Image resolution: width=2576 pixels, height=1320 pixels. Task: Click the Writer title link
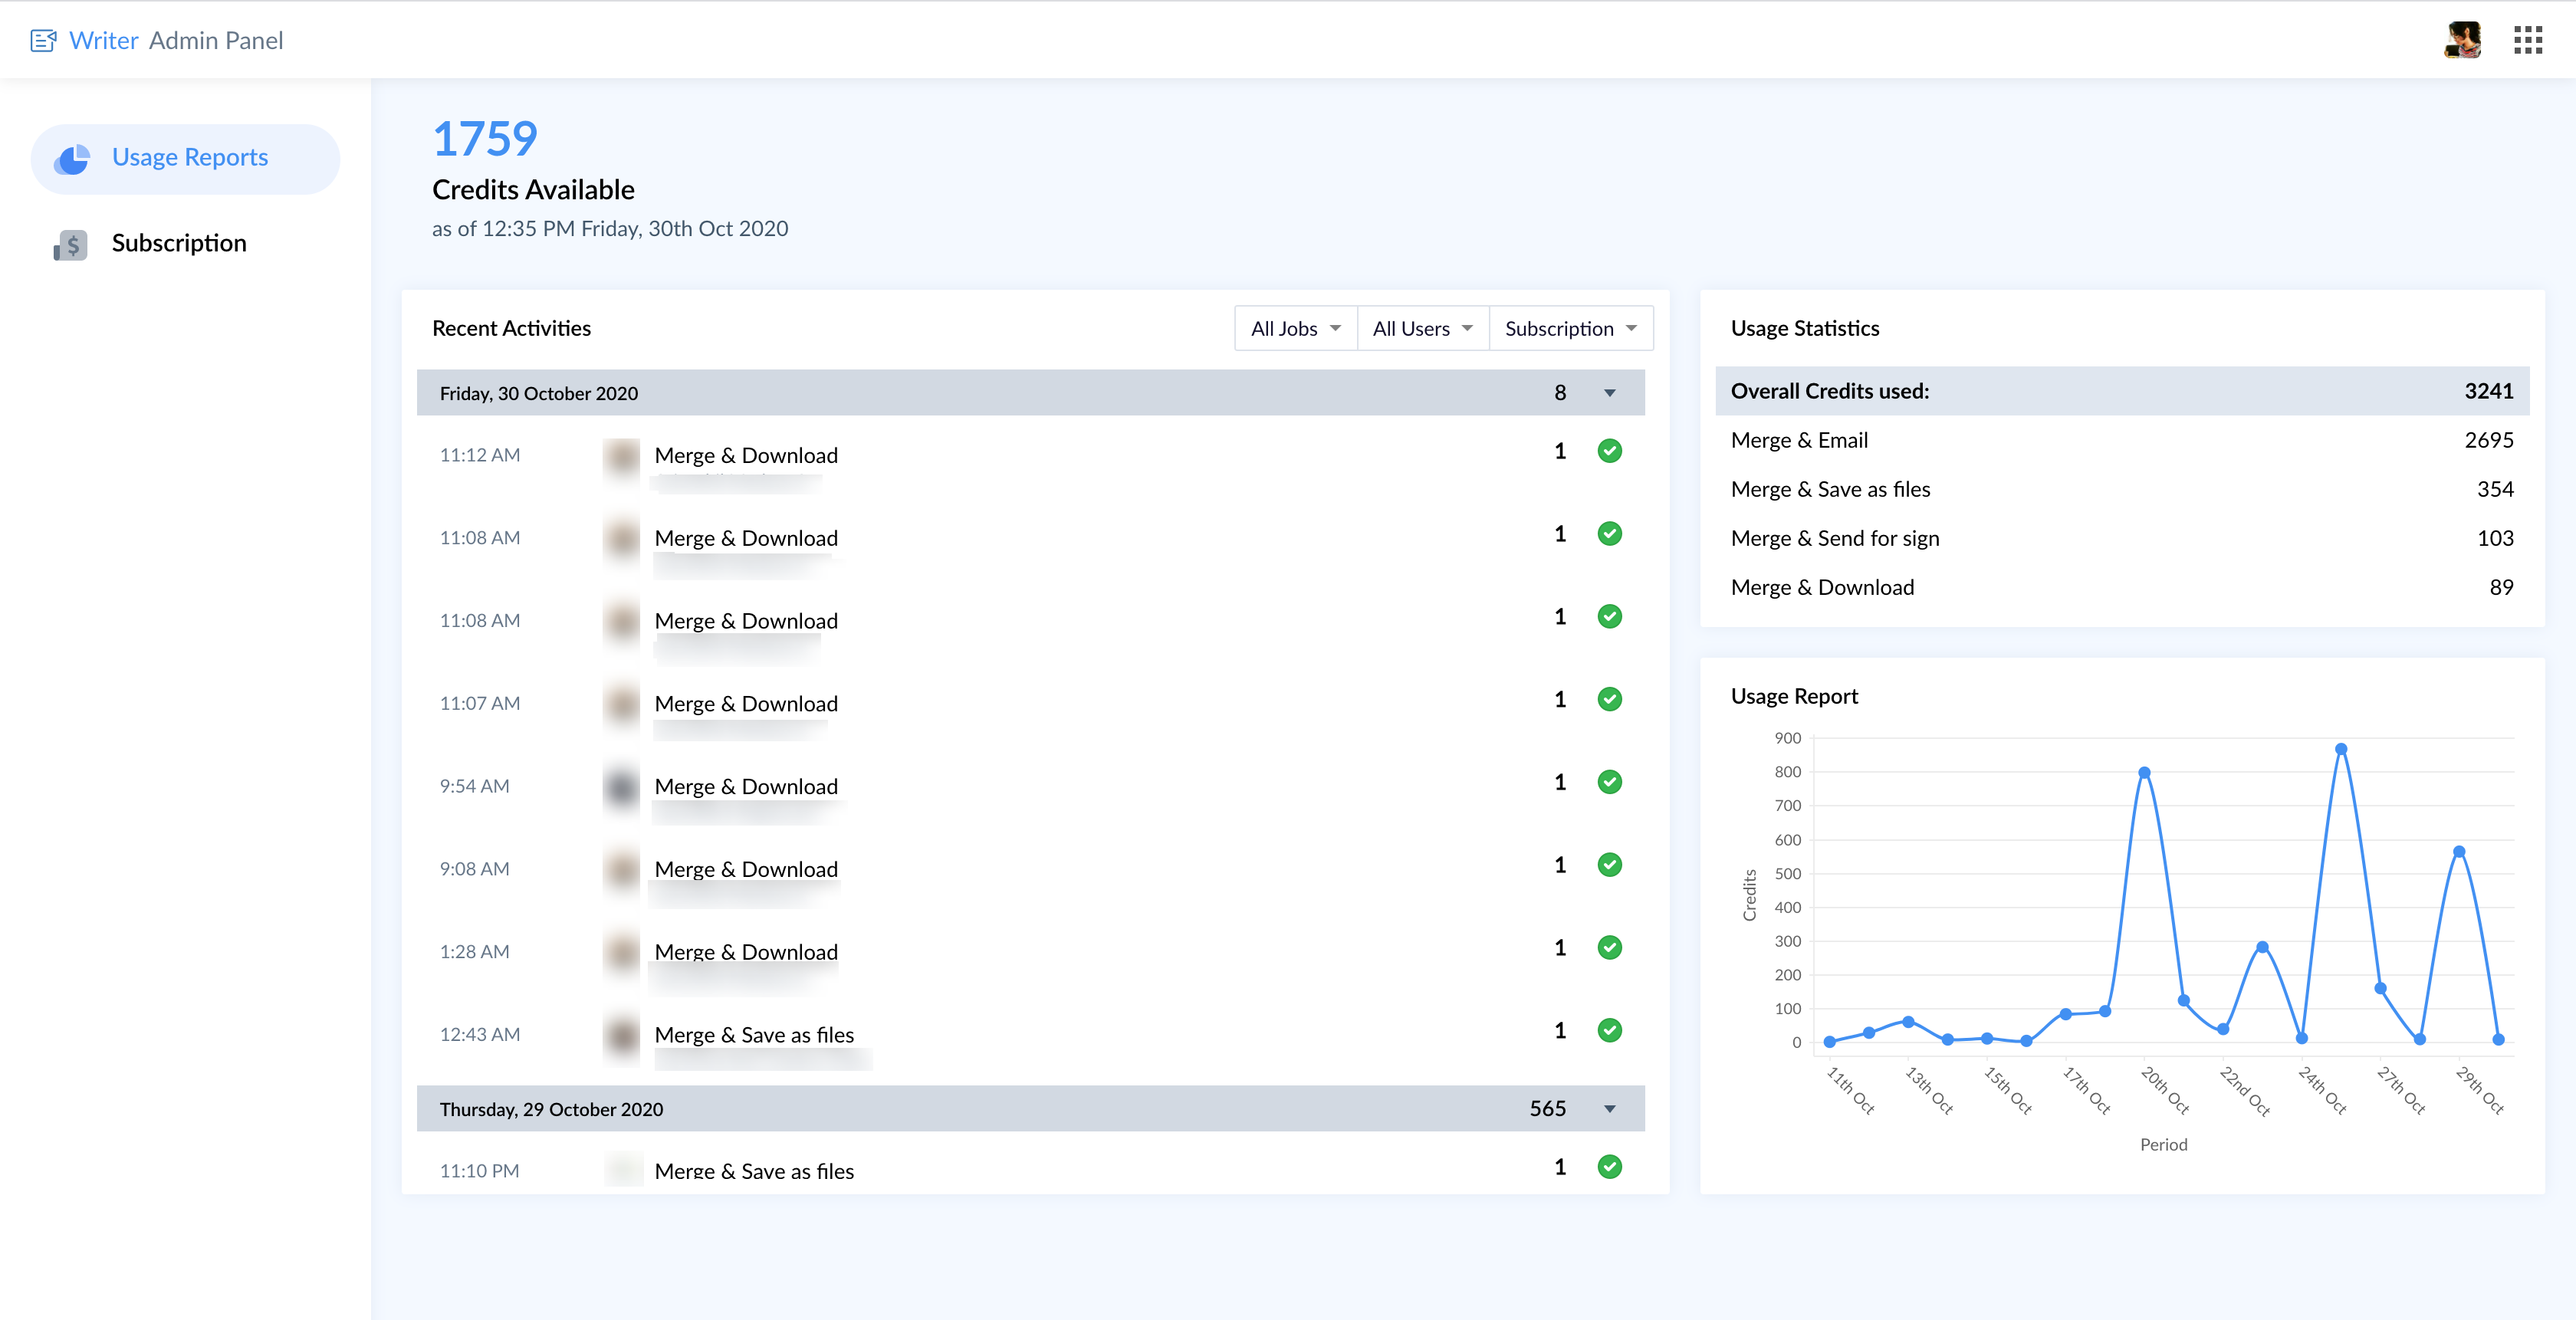pos(103,41)
